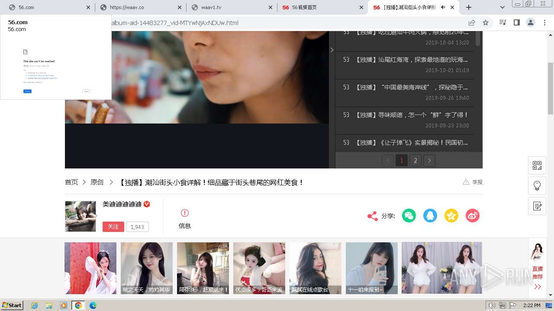Open media player taskbar icon
This screenshot has height=311, width=554.
pos(64,305)
